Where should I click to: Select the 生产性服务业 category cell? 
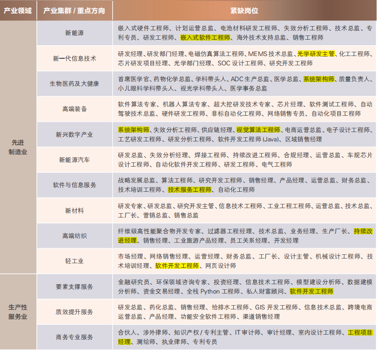[x=18, y=312]
